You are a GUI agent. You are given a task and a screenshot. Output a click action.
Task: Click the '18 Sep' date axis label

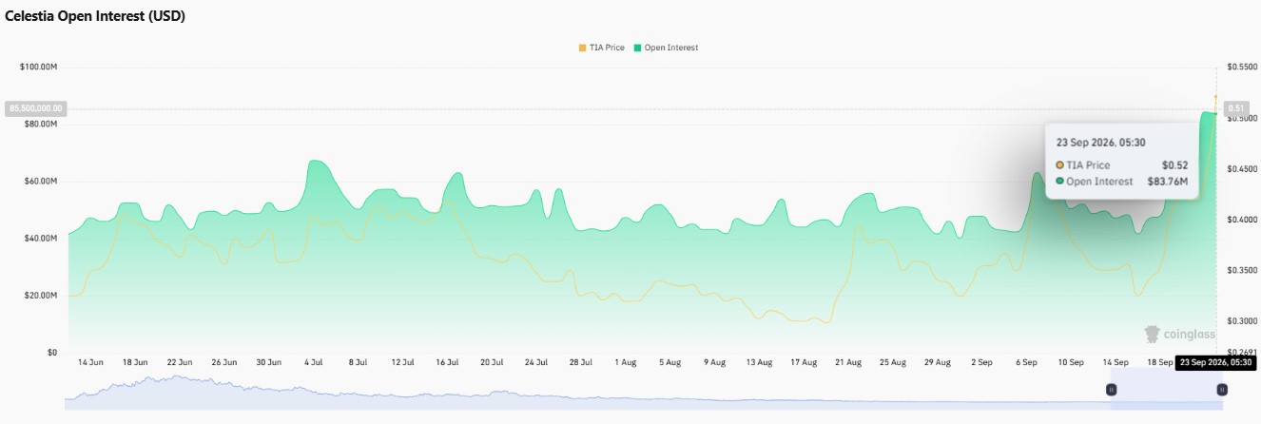[1160, 362]
